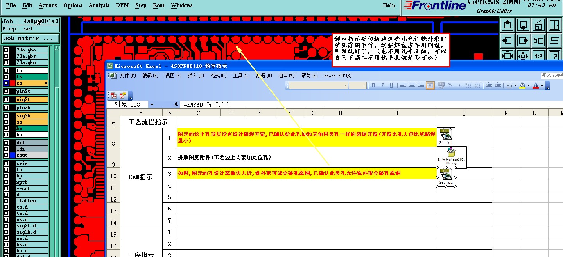Toggle checkbox for layer ts
563x257 pixels.
coord(6,77)
